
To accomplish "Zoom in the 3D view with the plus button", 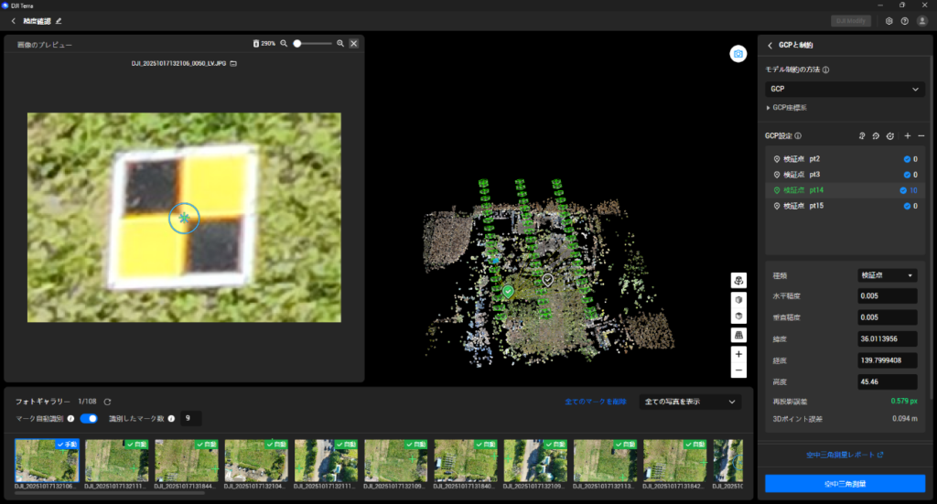I will pos(738,354).
